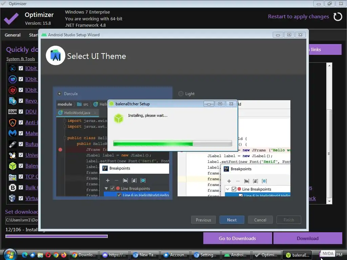
Task: Select the Darcula theme radio button
Action: point(59,93)
